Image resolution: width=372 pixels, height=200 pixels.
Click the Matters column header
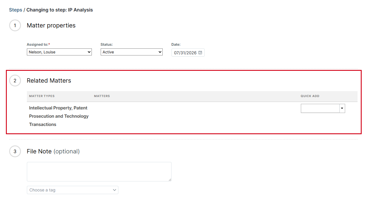(x=102, y=96)
